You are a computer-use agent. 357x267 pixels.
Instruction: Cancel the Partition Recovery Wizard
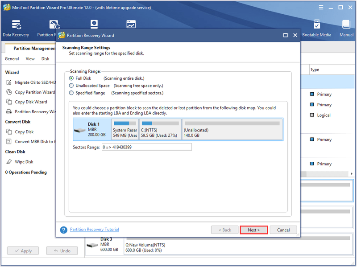coord(283,230)
